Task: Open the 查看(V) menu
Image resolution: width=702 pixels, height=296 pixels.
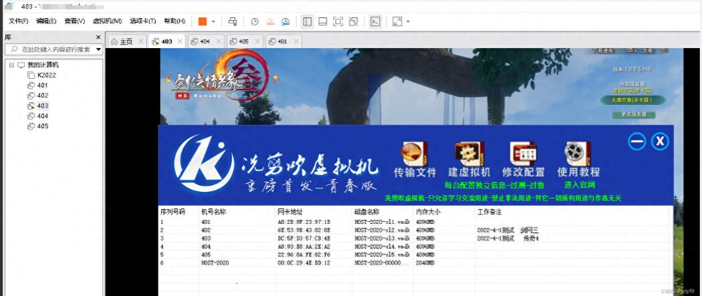Action: pyautogui.click(x=74, y=21)
